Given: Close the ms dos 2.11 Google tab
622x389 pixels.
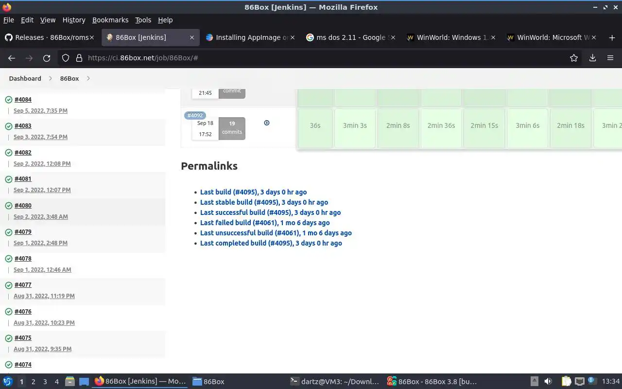Looking at the screenshot, I should coord(393,37).
